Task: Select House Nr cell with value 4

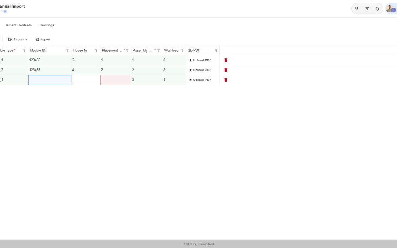Action: click(x=86, y=70)
